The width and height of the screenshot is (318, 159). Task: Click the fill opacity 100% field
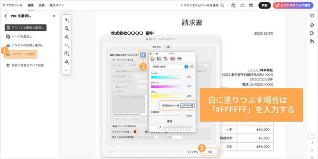(174, 137)
